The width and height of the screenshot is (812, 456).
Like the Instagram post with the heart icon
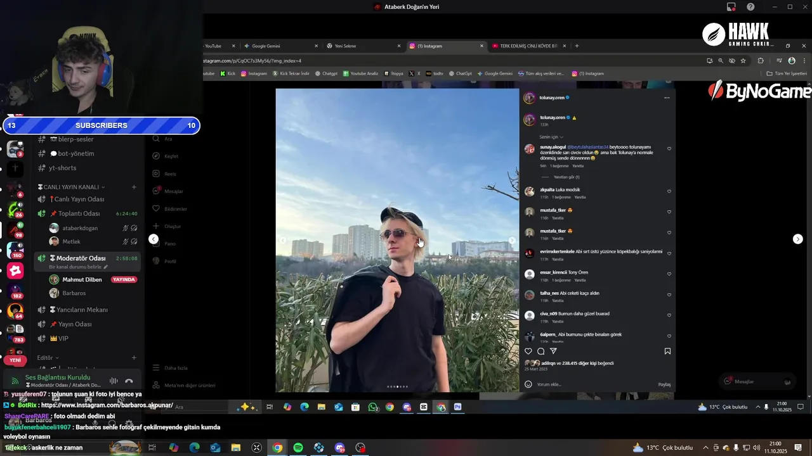coord(528,351)
